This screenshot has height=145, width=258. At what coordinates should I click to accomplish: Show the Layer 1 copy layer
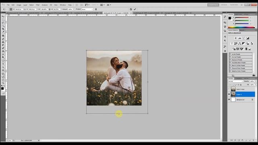point(229,89)
